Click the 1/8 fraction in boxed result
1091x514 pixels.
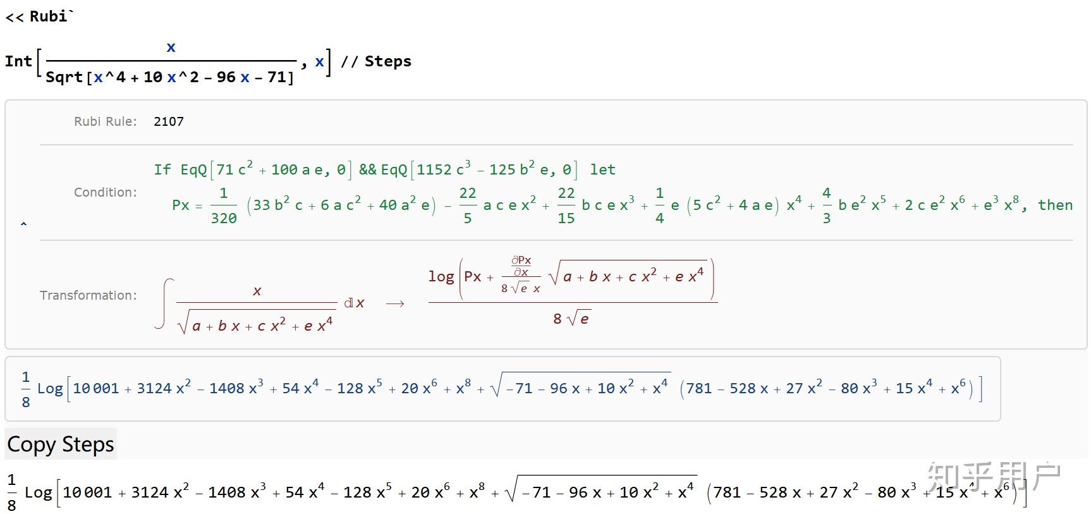[26, 389]
